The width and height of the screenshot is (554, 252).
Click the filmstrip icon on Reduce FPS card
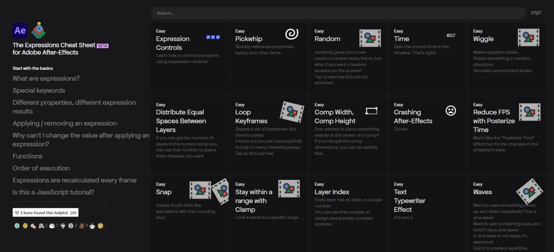(530, 112)
